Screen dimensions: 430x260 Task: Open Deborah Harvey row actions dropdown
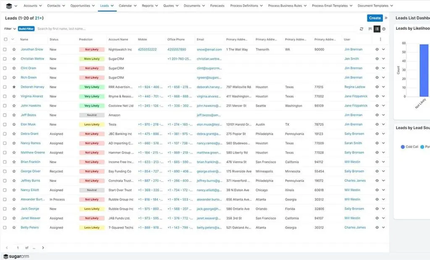[x=383, y=87]
